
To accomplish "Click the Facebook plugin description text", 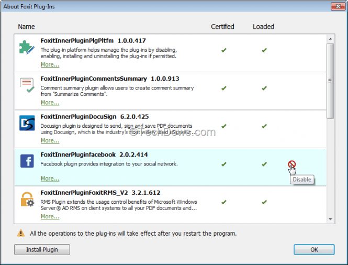I will (x=109, y=164).
